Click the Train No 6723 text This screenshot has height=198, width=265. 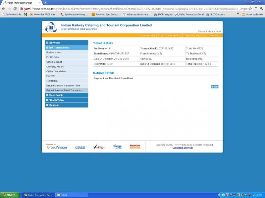pos(194,49)
